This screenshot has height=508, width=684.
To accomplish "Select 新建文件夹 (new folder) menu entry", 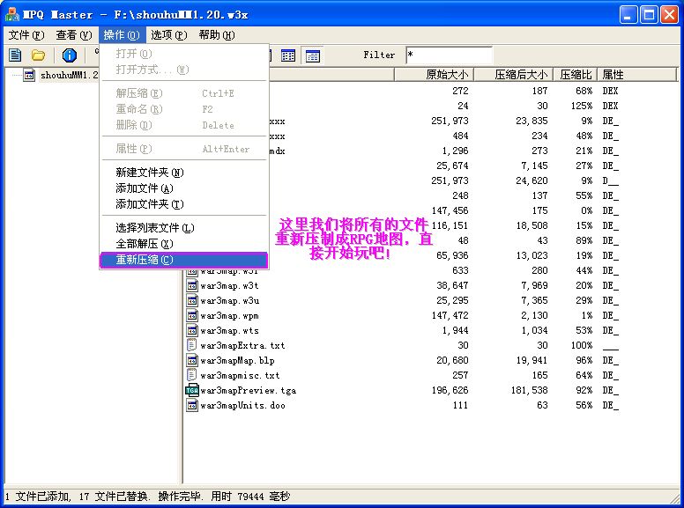I will point(150,173).
